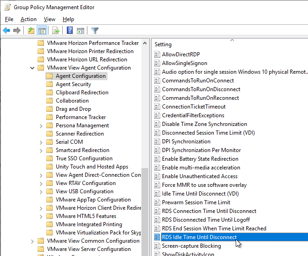The width and height of the screenshot is (308, 256).
Task: Click the AllowSingleSignon setting icon
Action: coord(157,63)
